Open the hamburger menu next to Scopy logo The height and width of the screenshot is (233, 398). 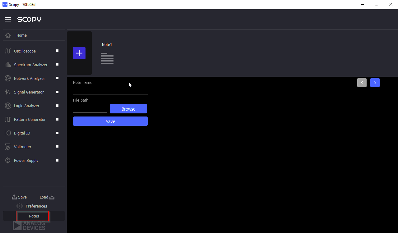(x=8, y=19)
